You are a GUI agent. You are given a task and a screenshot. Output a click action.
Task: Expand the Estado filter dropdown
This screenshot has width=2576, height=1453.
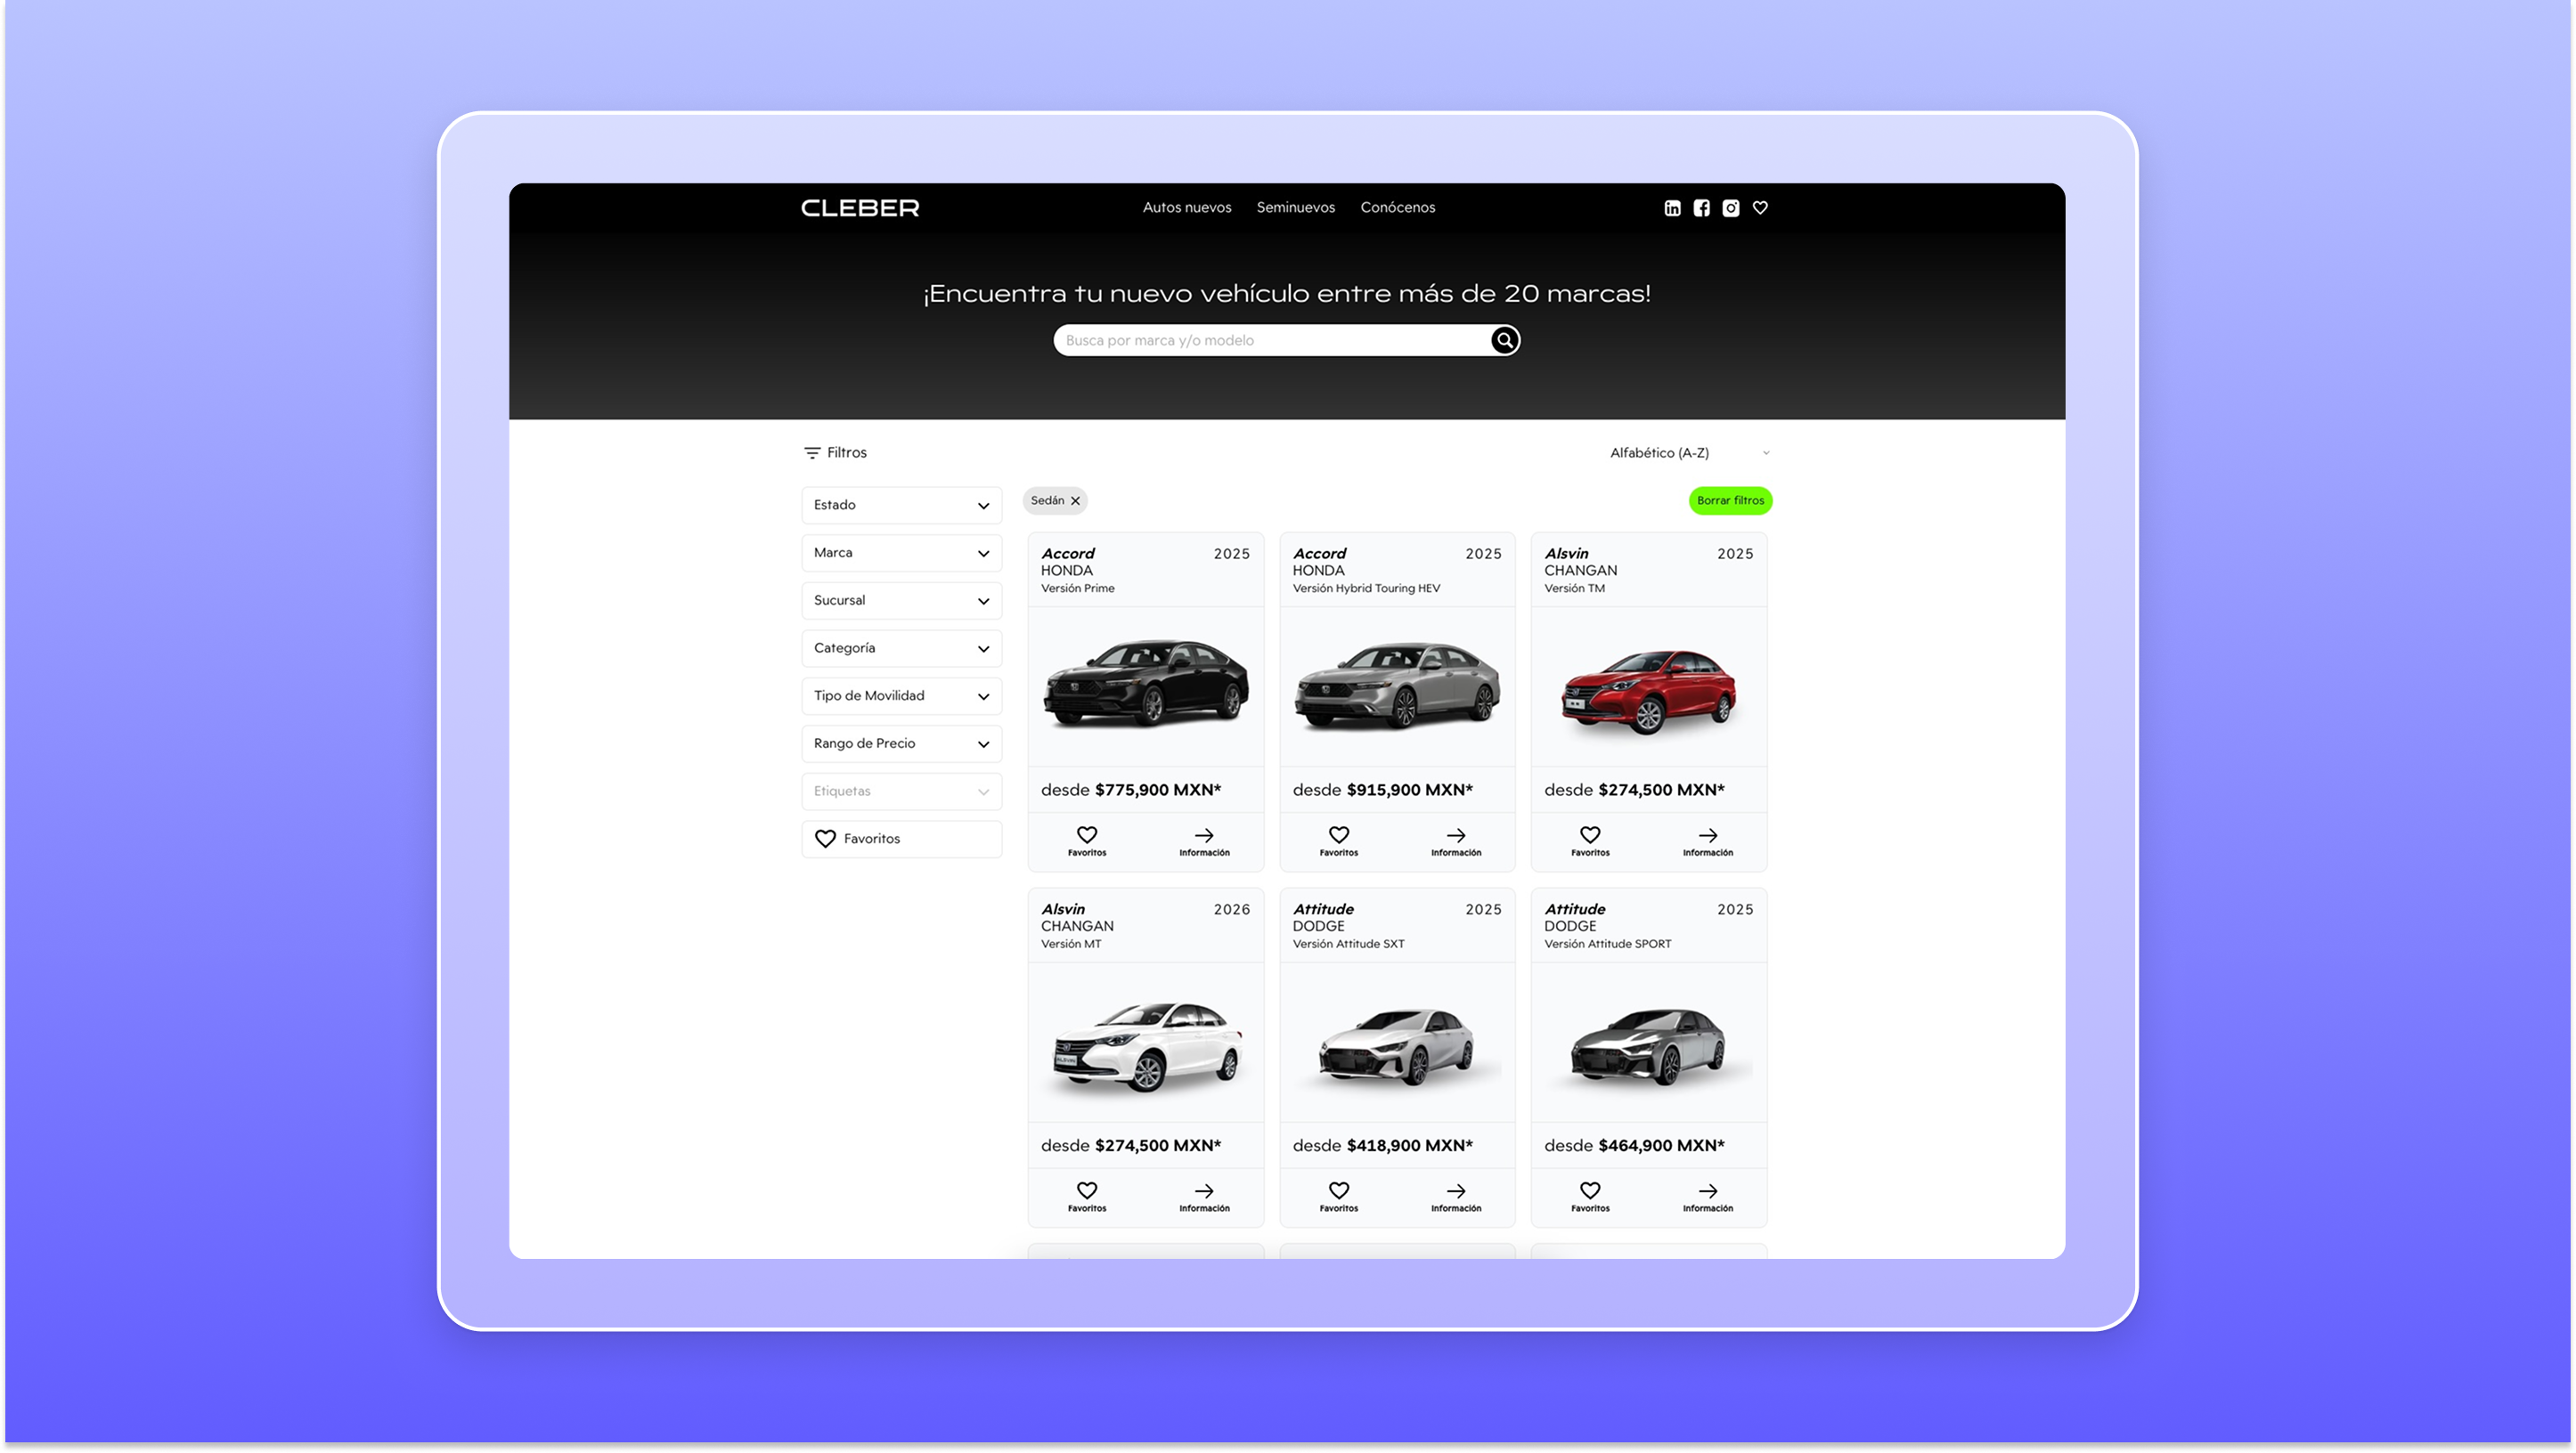point(901,505)
